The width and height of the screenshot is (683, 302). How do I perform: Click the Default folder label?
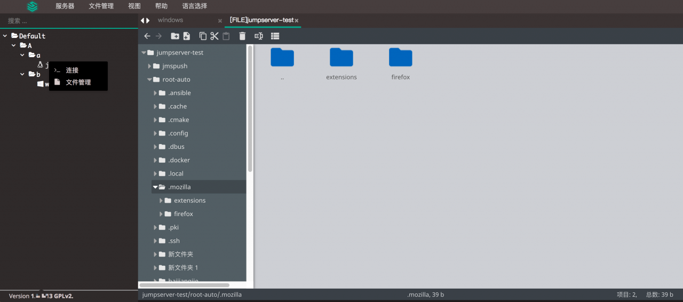click(32, 36)
